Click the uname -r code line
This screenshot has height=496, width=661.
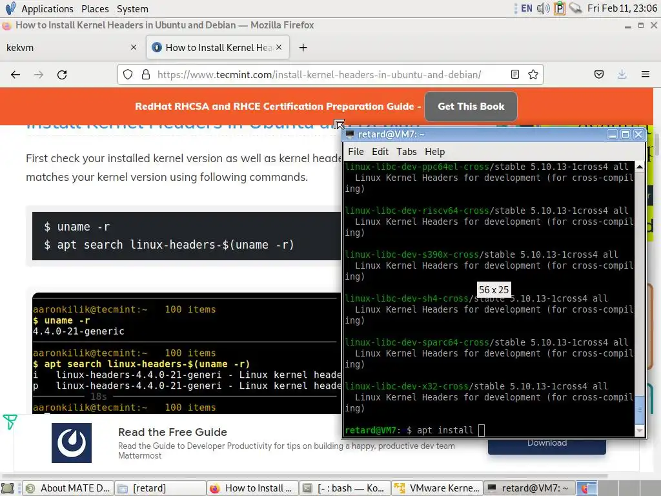click(x=77, y=227)
